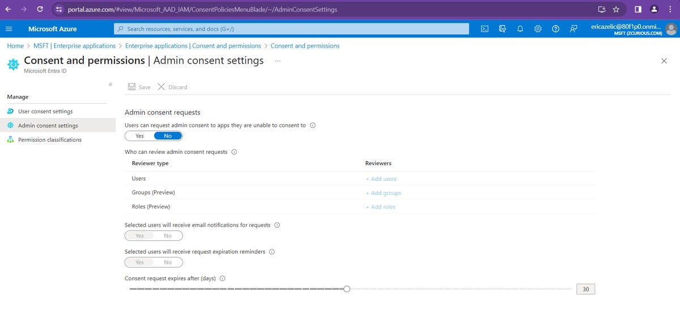Screen dimensions: 680x309
Task: Open the Azure portal hamburger menu
Action: click(8, 29)
